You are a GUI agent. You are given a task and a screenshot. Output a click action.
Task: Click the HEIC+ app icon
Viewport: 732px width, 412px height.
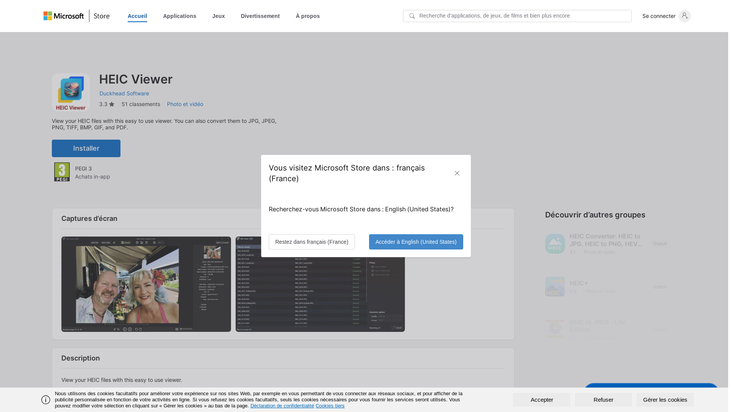pos(555,286)
